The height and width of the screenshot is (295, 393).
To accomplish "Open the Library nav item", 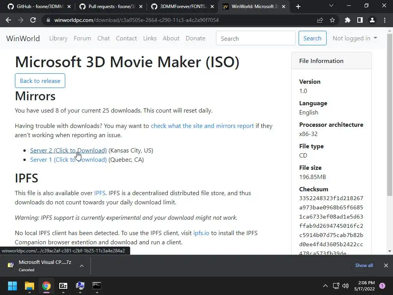I will [58, 38].
